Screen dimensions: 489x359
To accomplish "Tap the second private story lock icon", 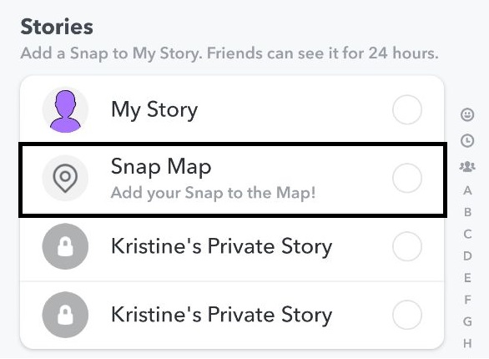I will click(x=65, y=315).
